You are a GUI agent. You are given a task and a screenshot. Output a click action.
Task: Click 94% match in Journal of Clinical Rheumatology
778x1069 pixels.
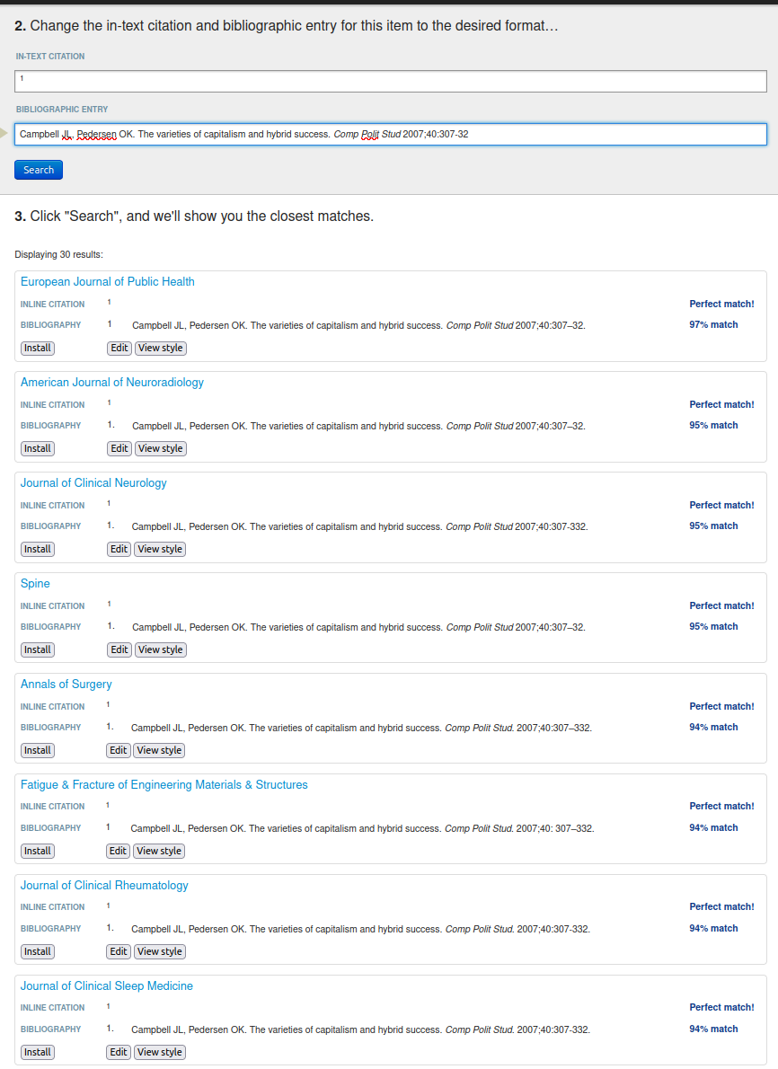click(713, 928)
